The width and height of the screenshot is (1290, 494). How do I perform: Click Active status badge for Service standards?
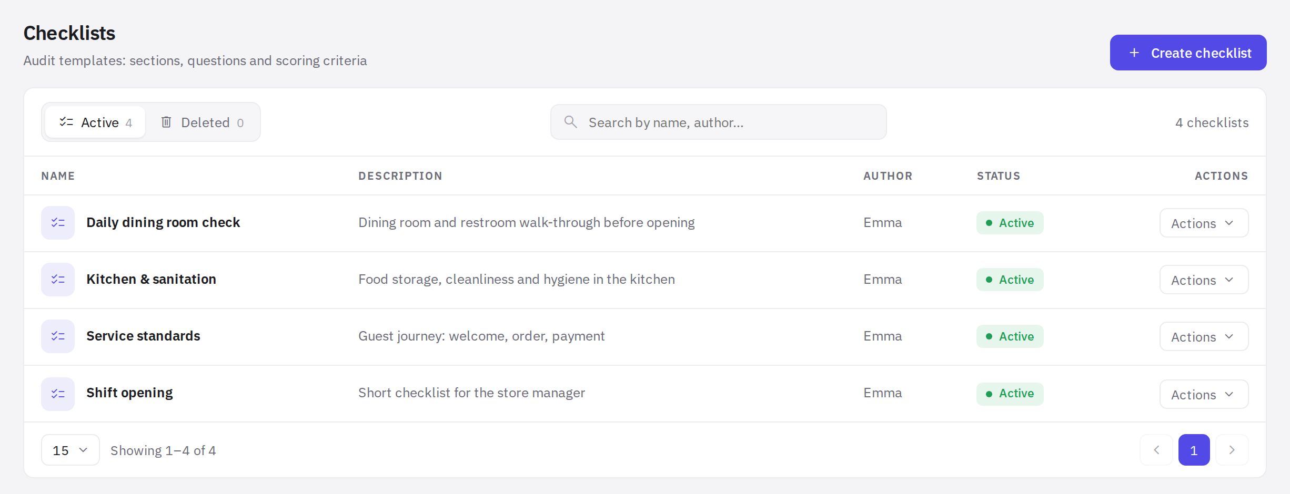[x=1010, y=336]
